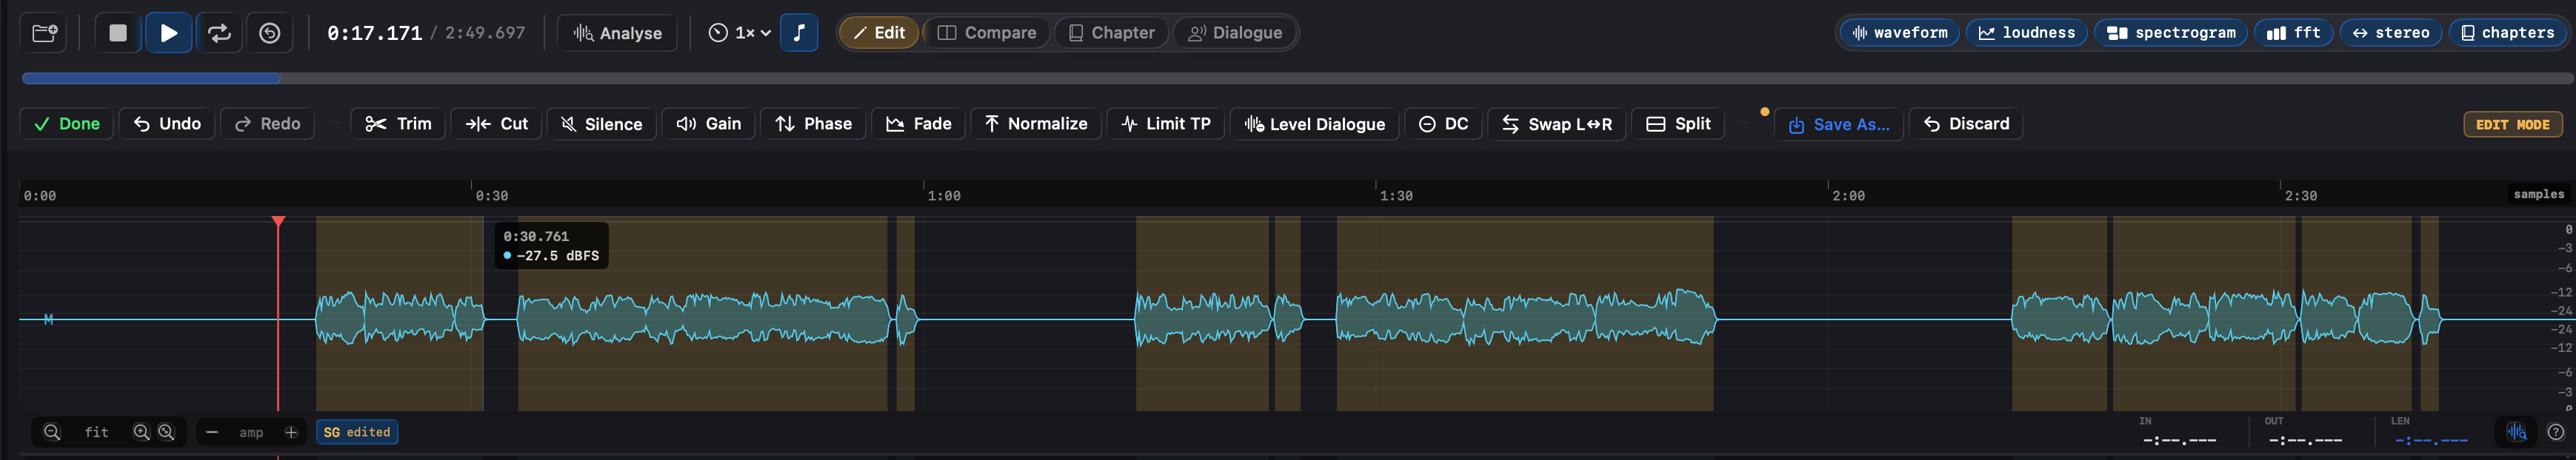Jump to the 1:00 ruler mark
2576x460 pixels.
tap(944, 195)
